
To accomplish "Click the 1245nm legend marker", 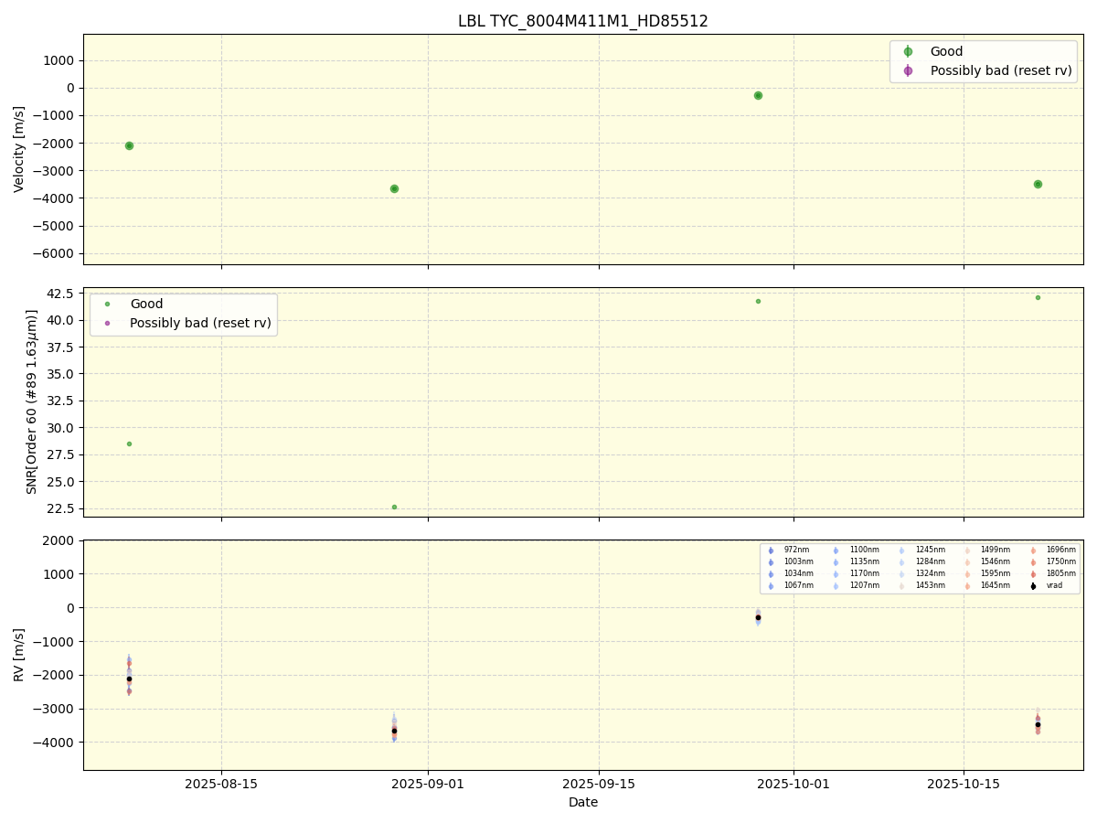I will coord(901,550).
